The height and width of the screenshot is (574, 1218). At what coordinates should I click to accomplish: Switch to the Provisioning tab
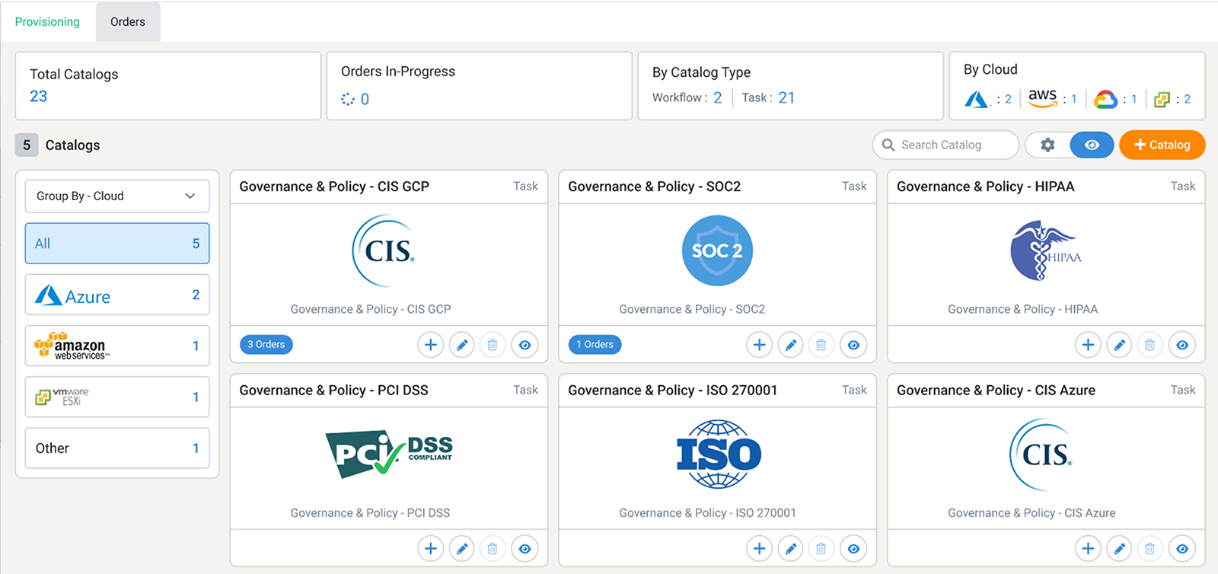(47, 21)
